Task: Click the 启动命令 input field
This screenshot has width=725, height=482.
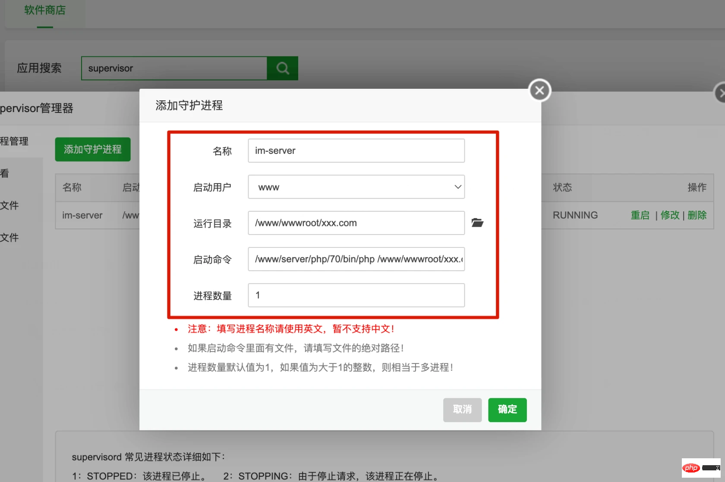Action: 356,259
